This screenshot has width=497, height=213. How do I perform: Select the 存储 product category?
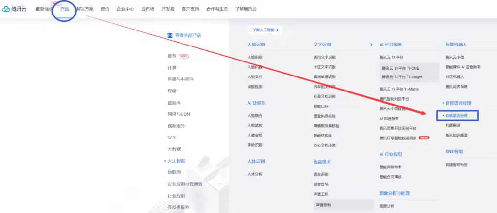[x=172, y=91]
